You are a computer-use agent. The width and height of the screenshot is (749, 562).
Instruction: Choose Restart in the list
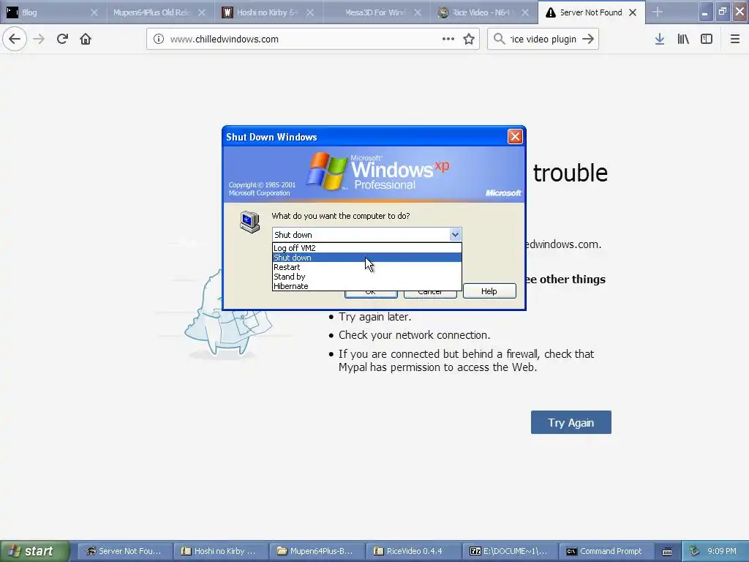point(367,267)
